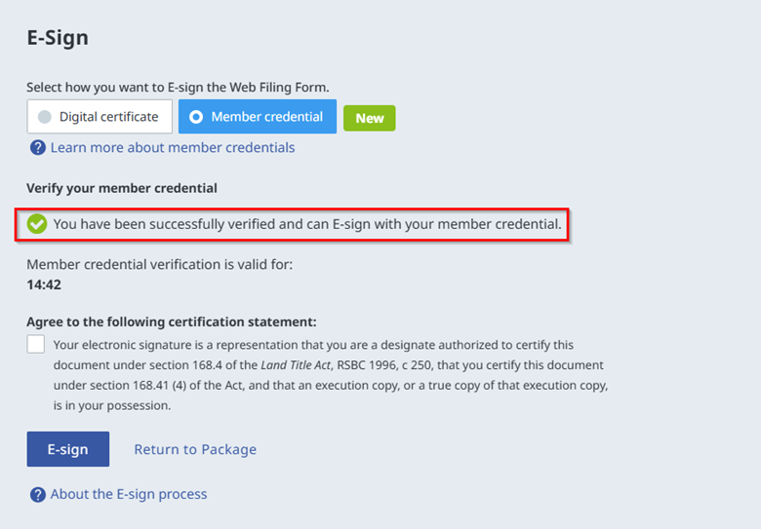Image resolution: width=761 pixels, height=529 pixels.
Task: Click the Verify your member credential heading
Action: click(122, 188)
